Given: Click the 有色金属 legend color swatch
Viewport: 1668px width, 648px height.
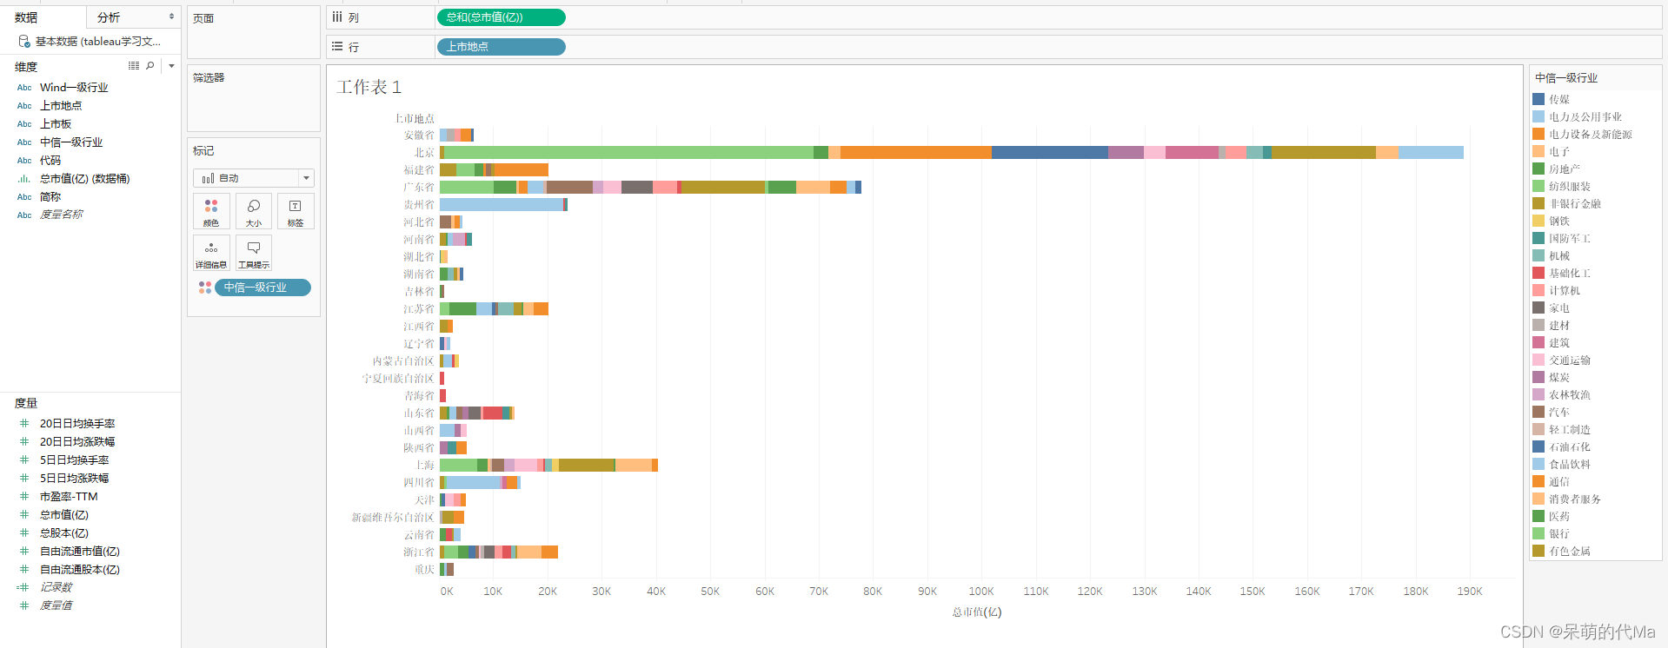Looking at the screenshot, I should coord(1538,551).
